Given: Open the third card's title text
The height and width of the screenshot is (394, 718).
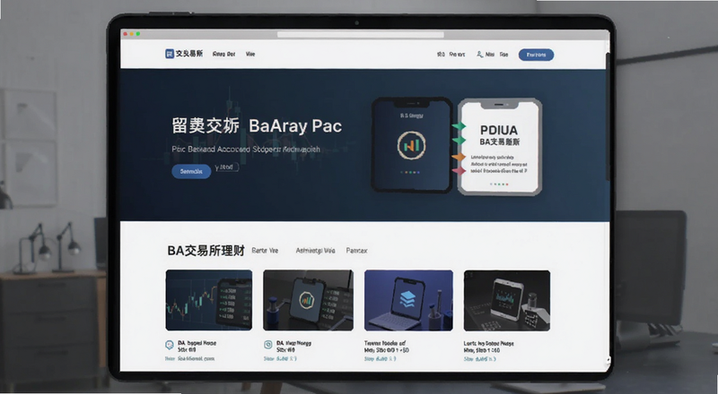Looking at the screenshot, I should (x=387, y=347).
